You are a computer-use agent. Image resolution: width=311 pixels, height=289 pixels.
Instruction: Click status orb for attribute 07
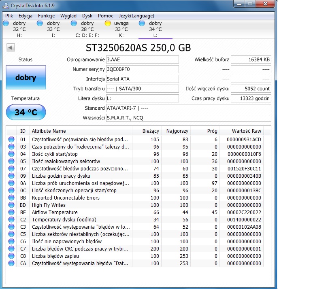coord(11,168)
